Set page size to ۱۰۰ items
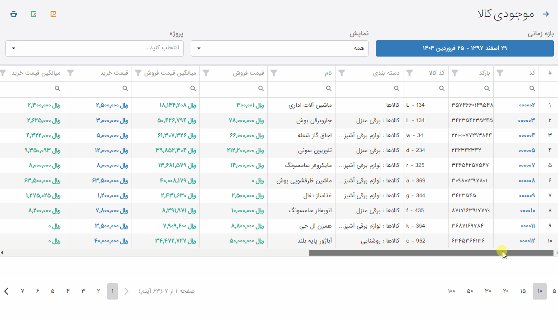 pos(451,291)
